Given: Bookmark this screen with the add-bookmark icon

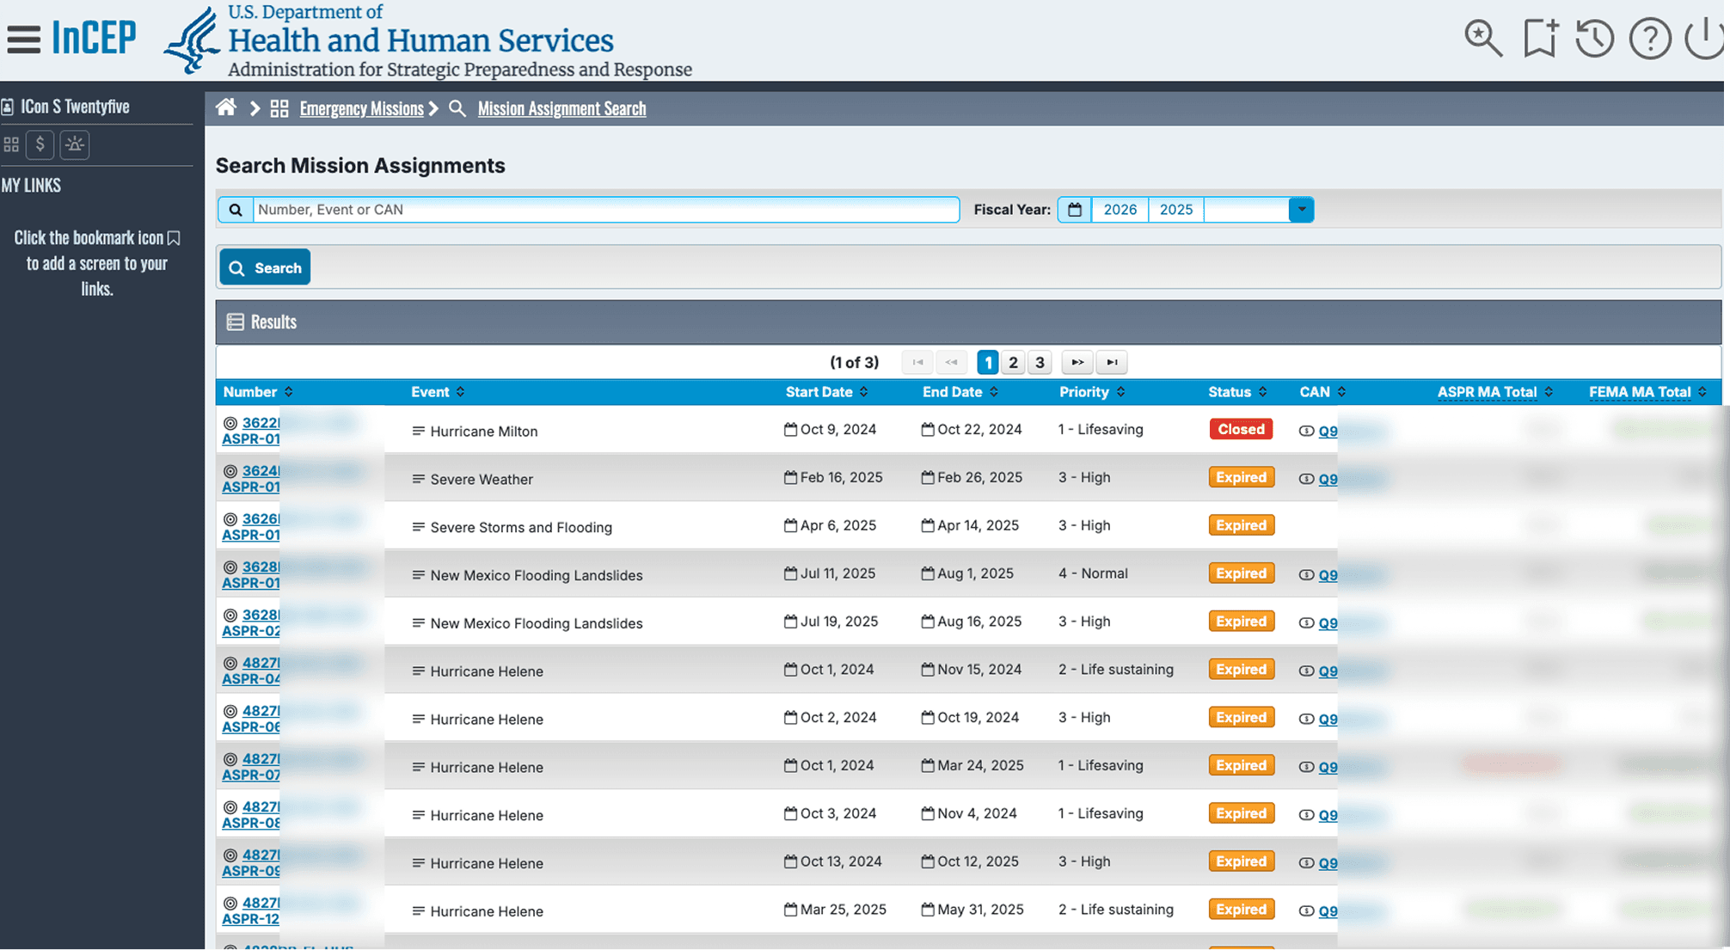Looking at the screenshot, I should click(x=1540, y=39).
